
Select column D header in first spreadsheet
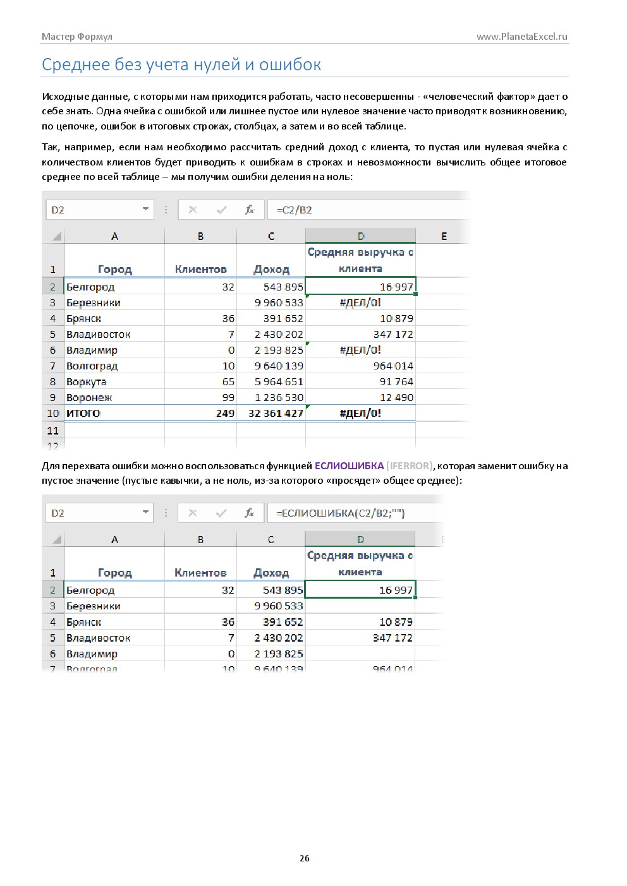tap(361, 236)
